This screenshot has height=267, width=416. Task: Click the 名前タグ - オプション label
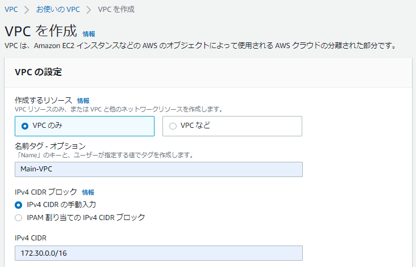tap(50, 146)
